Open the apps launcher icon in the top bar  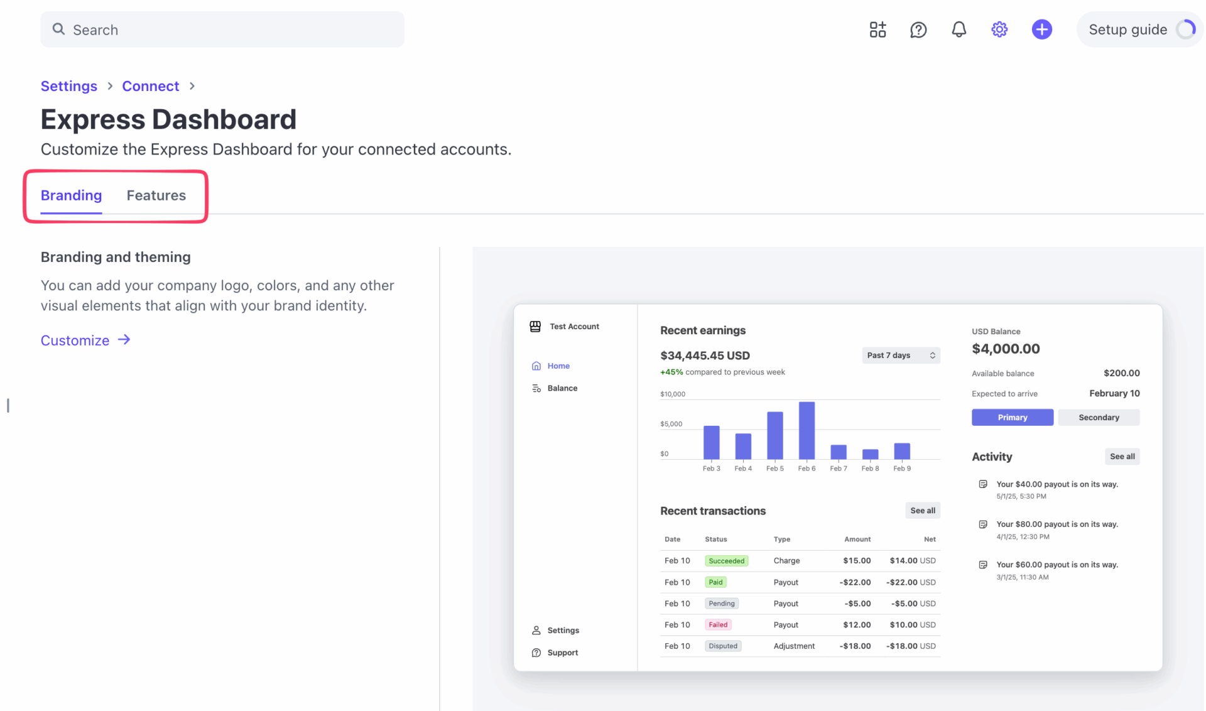tap(877, 29)
